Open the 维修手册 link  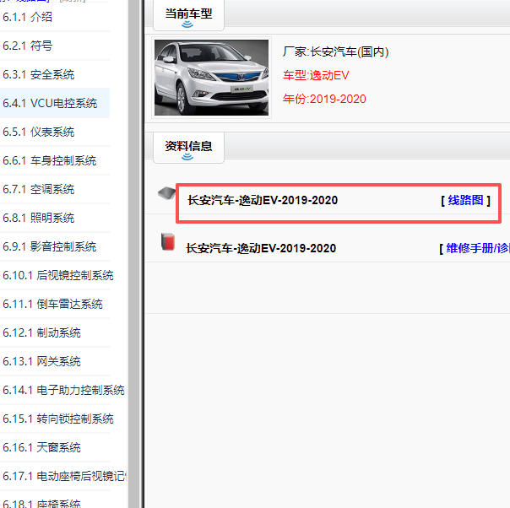point(477,248)
